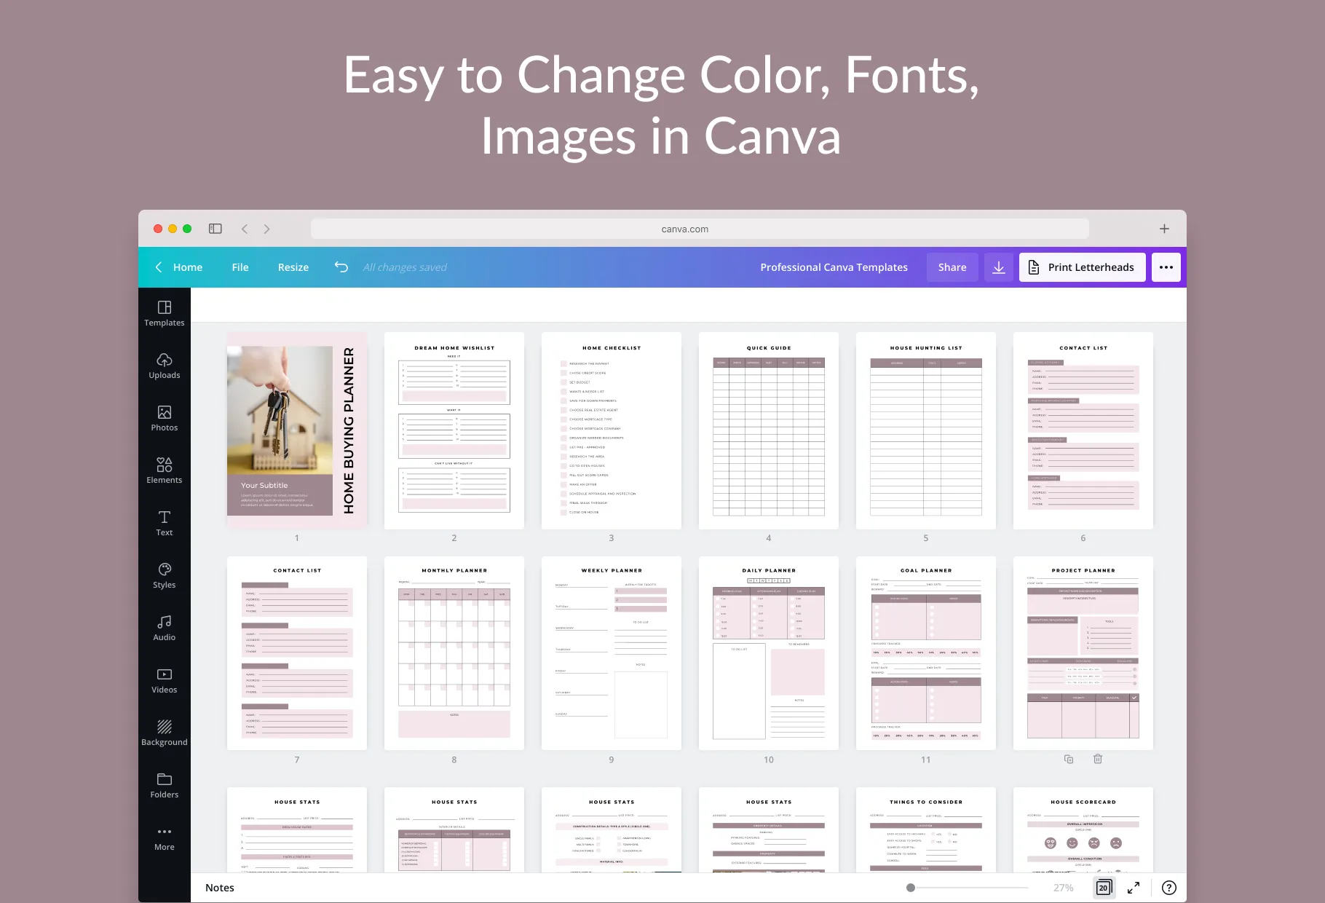Select Weekly Planner page
The height and width of the screenshot is (903, 1325).
click(x=612, y=653)
